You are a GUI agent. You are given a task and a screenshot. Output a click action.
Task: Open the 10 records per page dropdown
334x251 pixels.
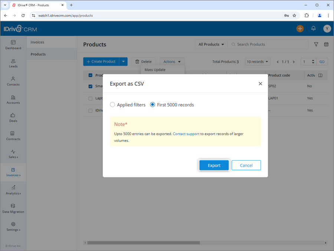257,62
